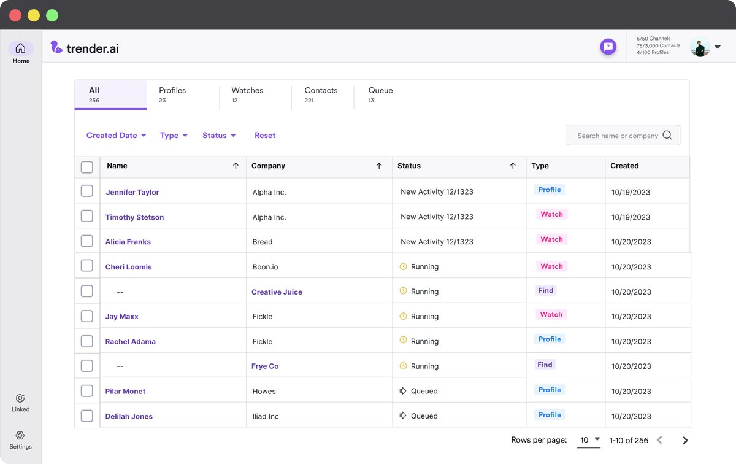The height and width of the screenshot is (464, 736).
Task: Open the Created Date filter dropdown
Action: point(115,135)
